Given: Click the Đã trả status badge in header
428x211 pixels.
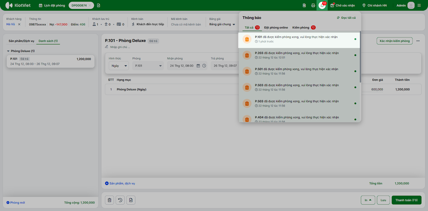Looking at the screenshot, I should pyautogui.click(x=153, y=41).
